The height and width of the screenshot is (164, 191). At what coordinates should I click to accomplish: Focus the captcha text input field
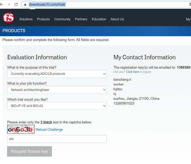click(x=57, y=139)
